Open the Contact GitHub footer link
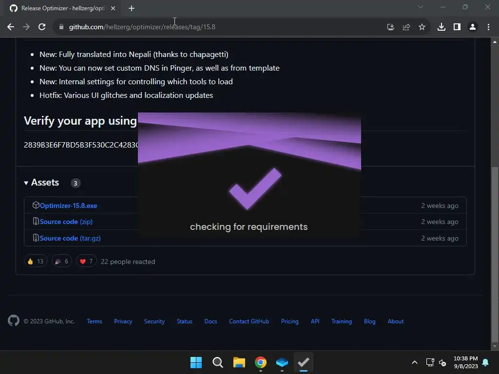This screenshot has width=499, height=374. point(249,321)
